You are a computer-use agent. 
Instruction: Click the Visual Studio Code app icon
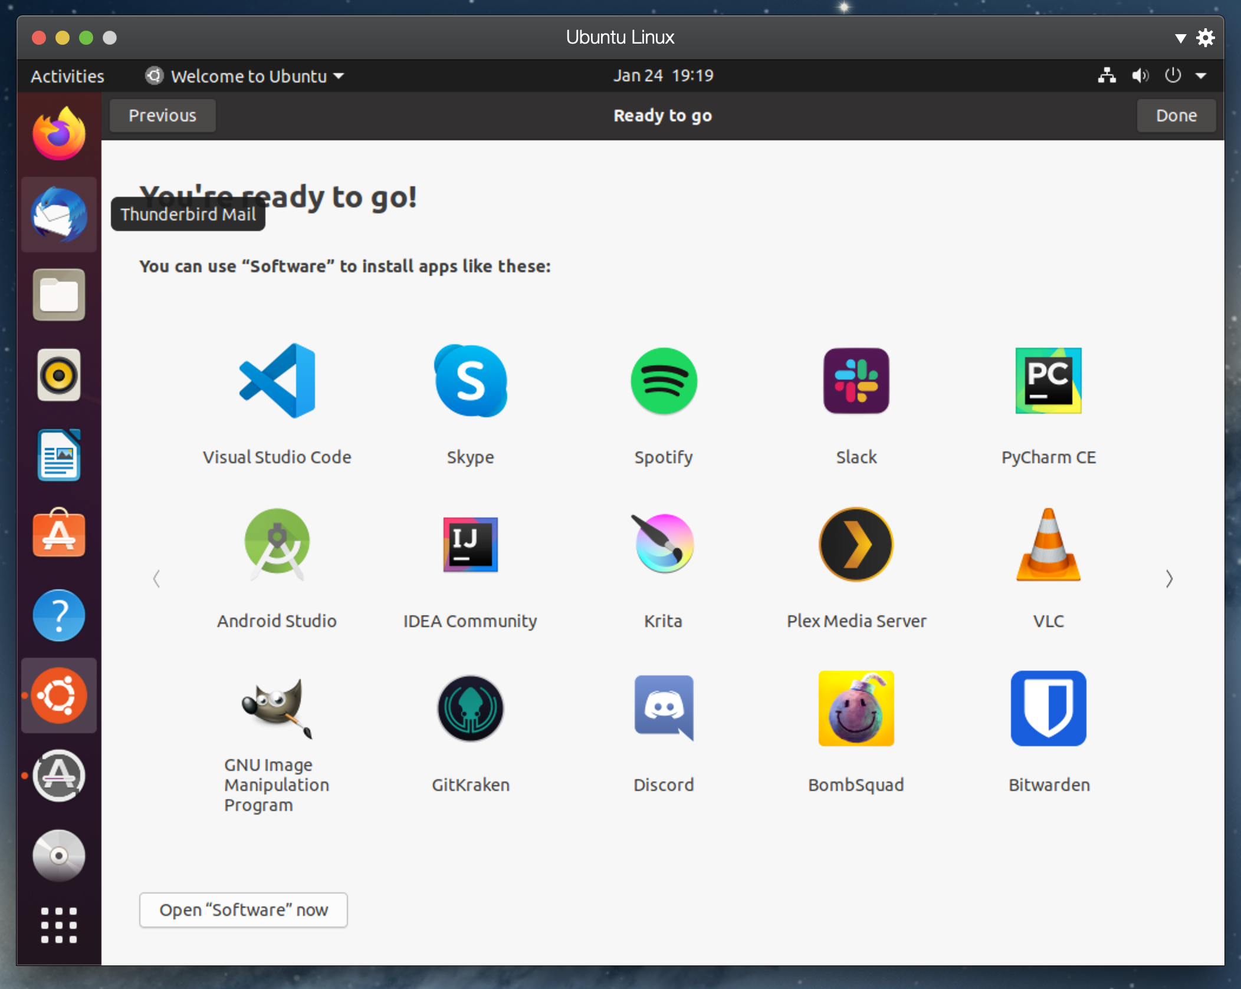coord(277,381)
